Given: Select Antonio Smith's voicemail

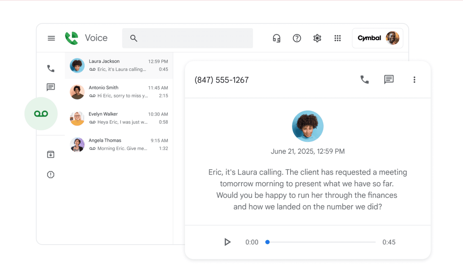Looking at the screenshot, I should [x=119, y=91].
